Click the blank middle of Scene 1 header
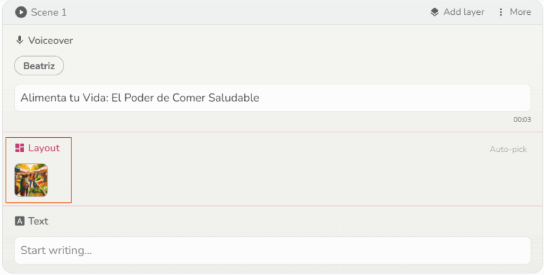Screen dimensions: 544x275 239,12
